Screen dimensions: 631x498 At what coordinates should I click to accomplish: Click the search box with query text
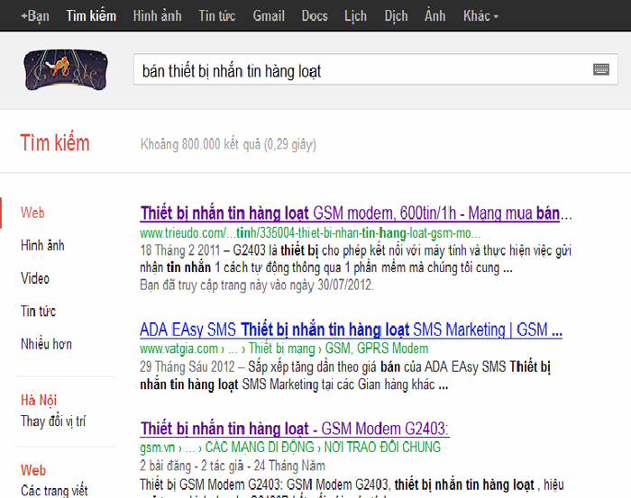tap(361, 70)
